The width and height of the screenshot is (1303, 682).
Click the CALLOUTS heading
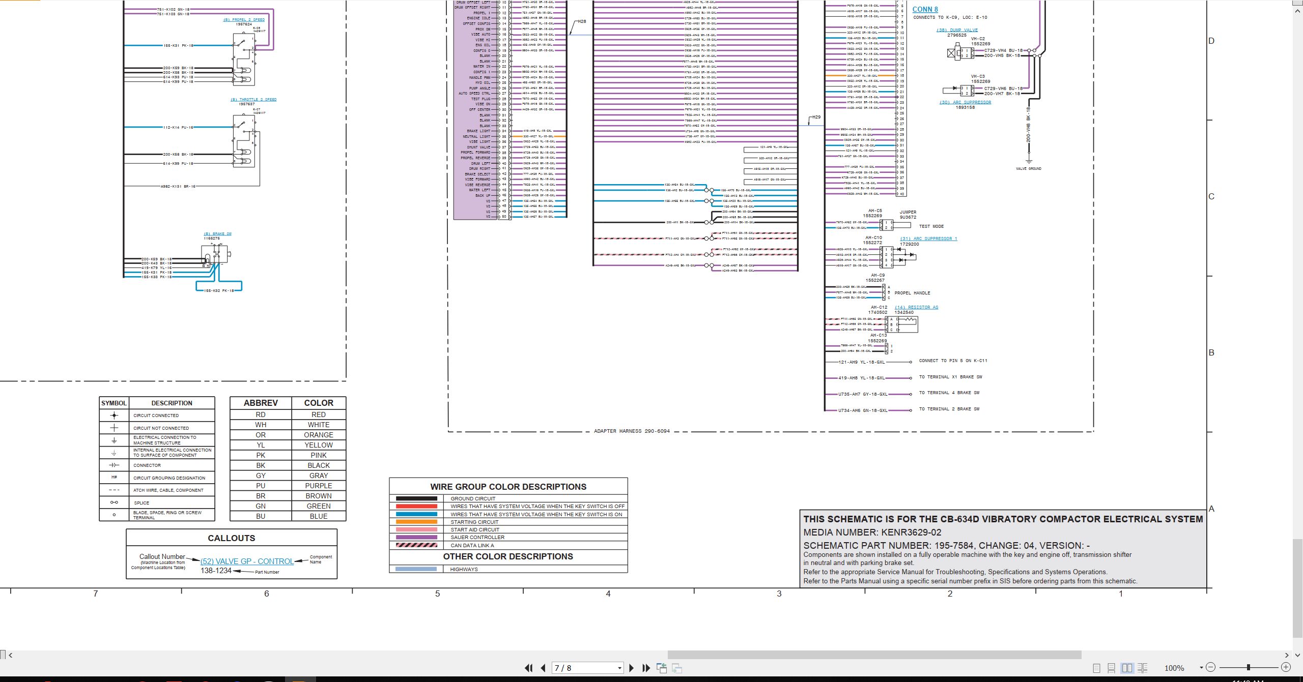pos(231,538)
